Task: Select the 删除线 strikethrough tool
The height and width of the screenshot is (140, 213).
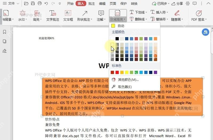Action: click(x=138, y=19)
